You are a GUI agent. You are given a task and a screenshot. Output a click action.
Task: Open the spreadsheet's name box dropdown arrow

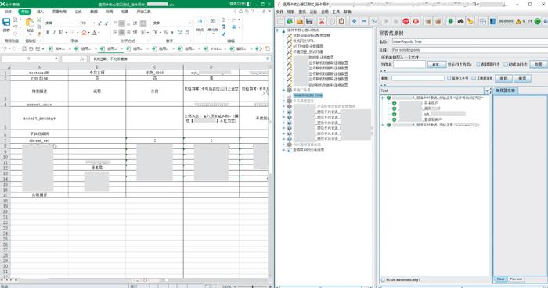56,59
